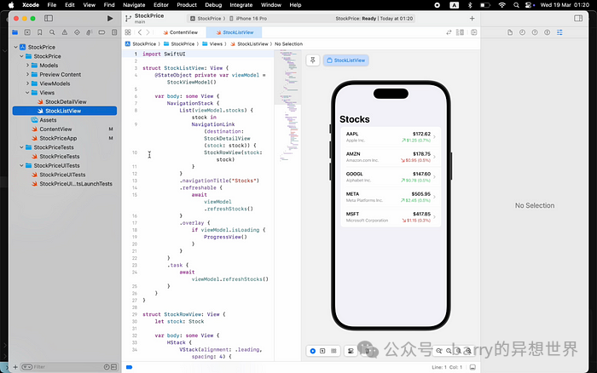Open the related items grid menu
This screenshot has height=373, width=597.
click(x=128, y=32)
